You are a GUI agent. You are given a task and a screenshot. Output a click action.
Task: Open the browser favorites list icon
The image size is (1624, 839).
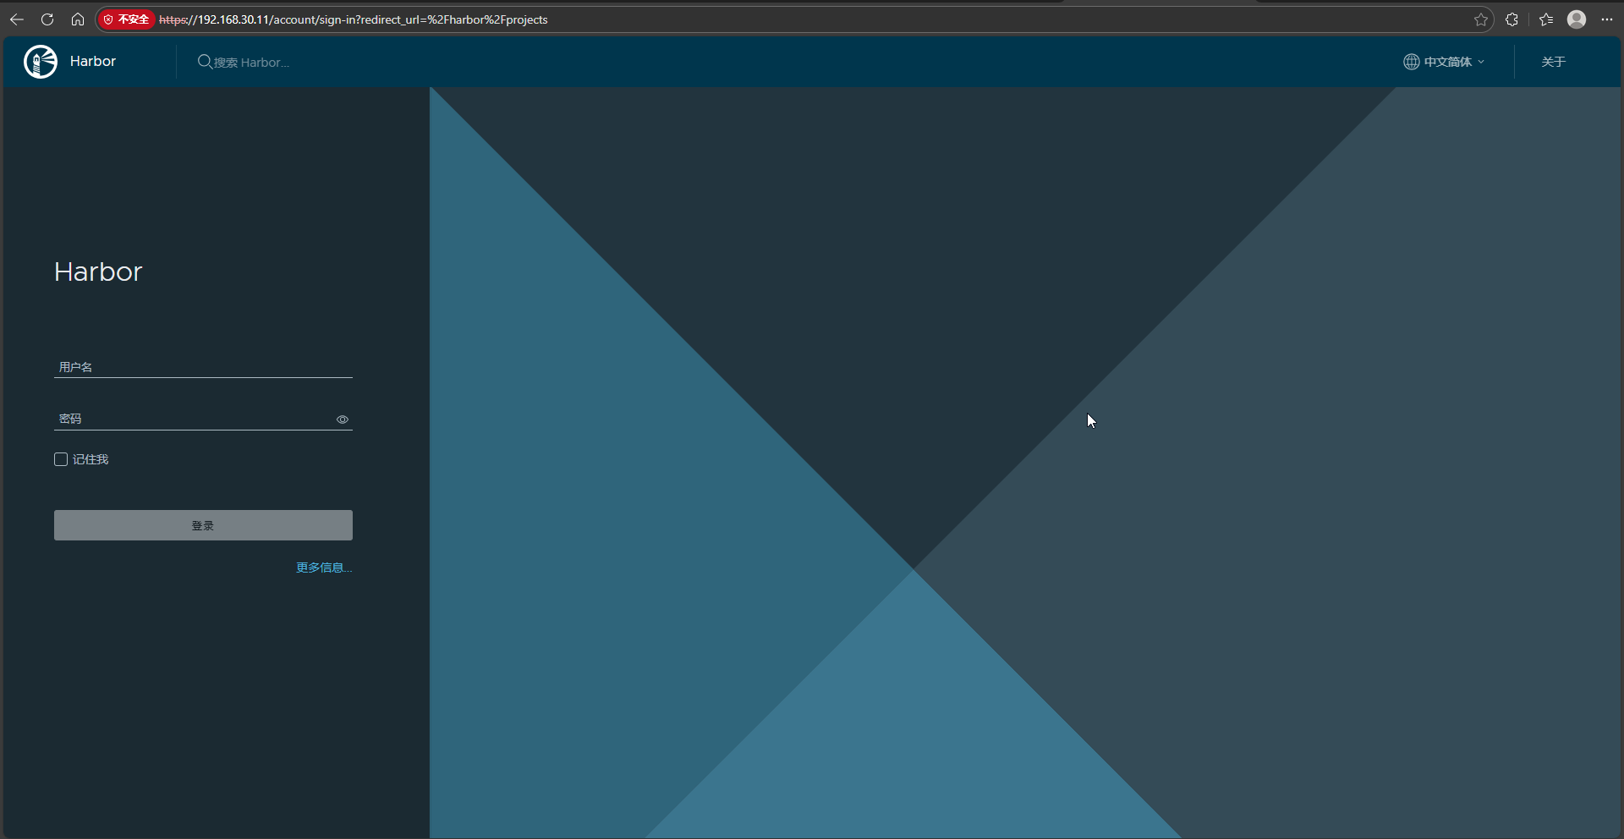click(x=1546, y=19)
